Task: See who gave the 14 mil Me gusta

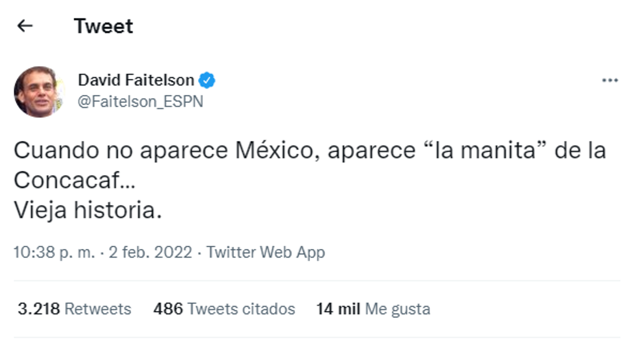Action: coord(373,309)
